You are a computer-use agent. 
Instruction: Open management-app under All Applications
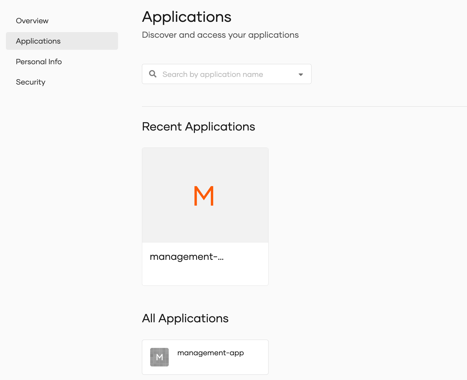205,357
